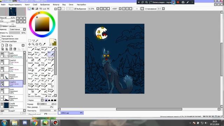Click the cream foreground color swatch

click(51, 41)
